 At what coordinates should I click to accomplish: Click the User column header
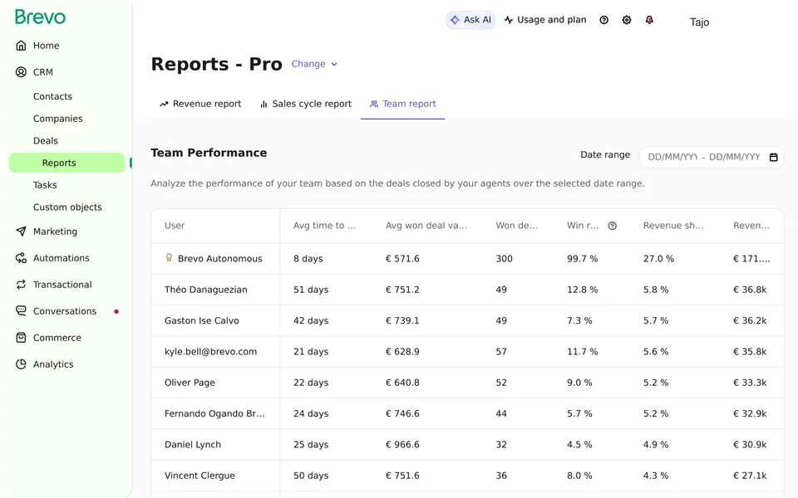175,226
